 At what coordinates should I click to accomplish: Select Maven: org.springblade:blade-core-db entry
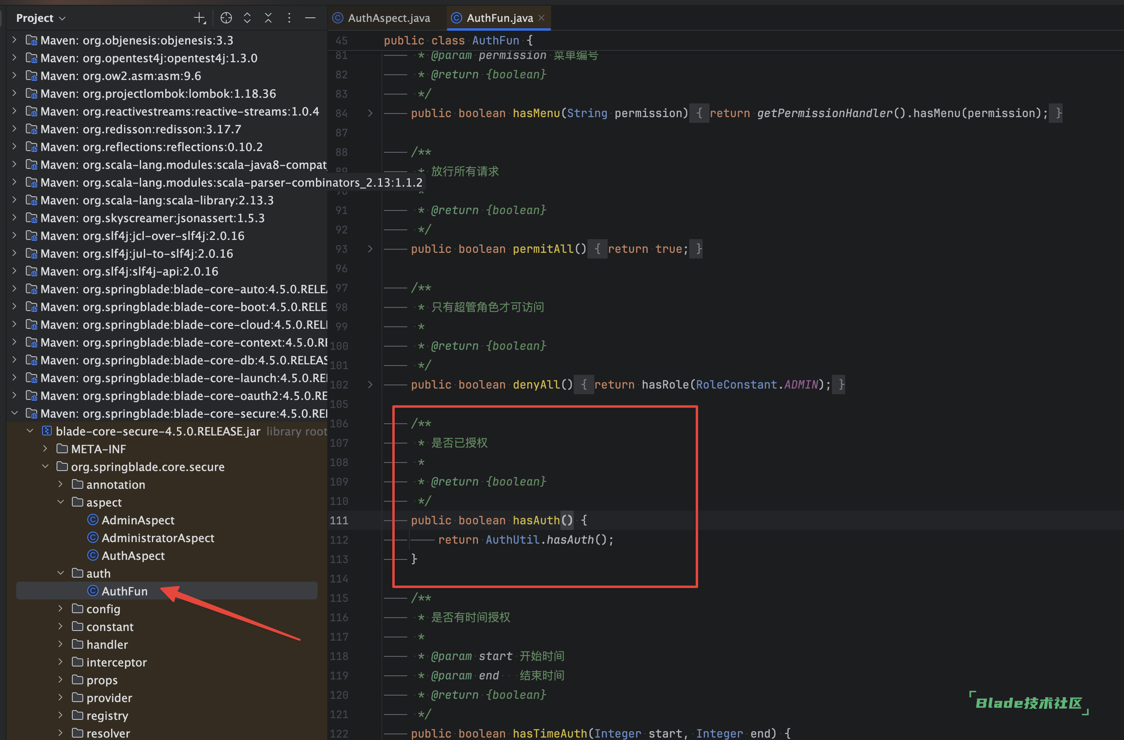(184, 360)
